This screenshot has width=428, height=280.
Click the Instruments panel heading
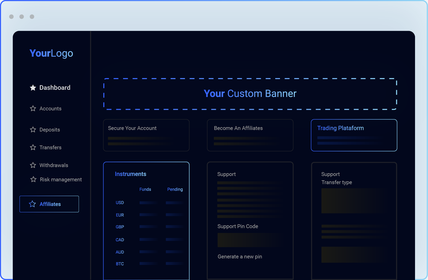pyautogui.click(x=130, y=174)
